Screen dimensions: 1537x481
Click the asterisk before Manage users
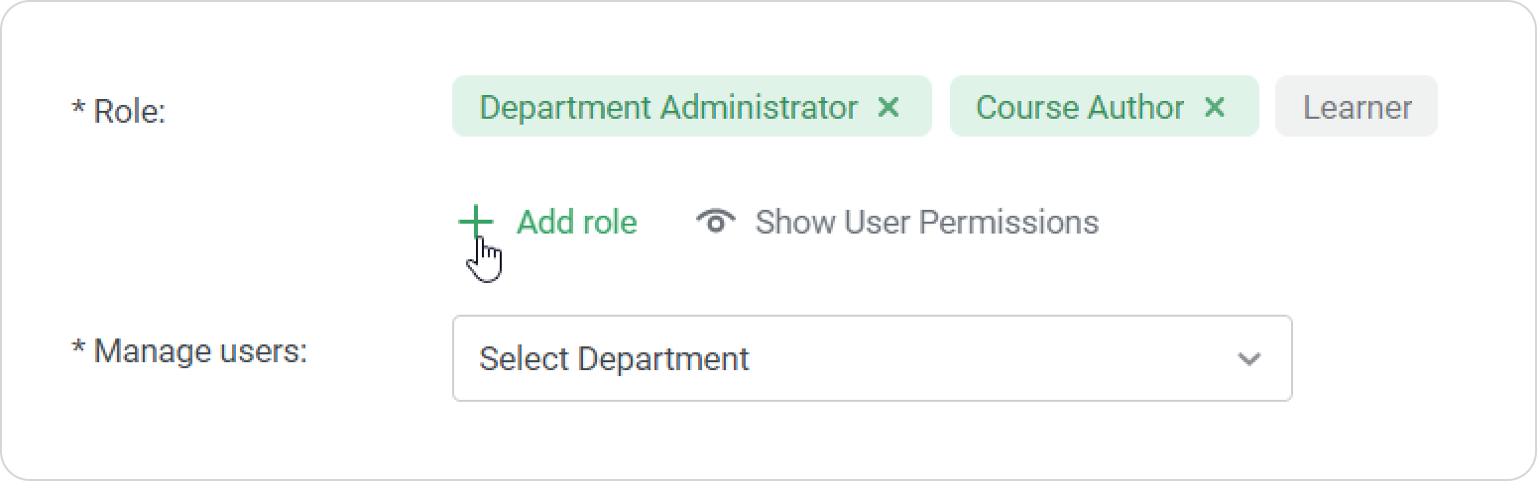pos(78,349)
